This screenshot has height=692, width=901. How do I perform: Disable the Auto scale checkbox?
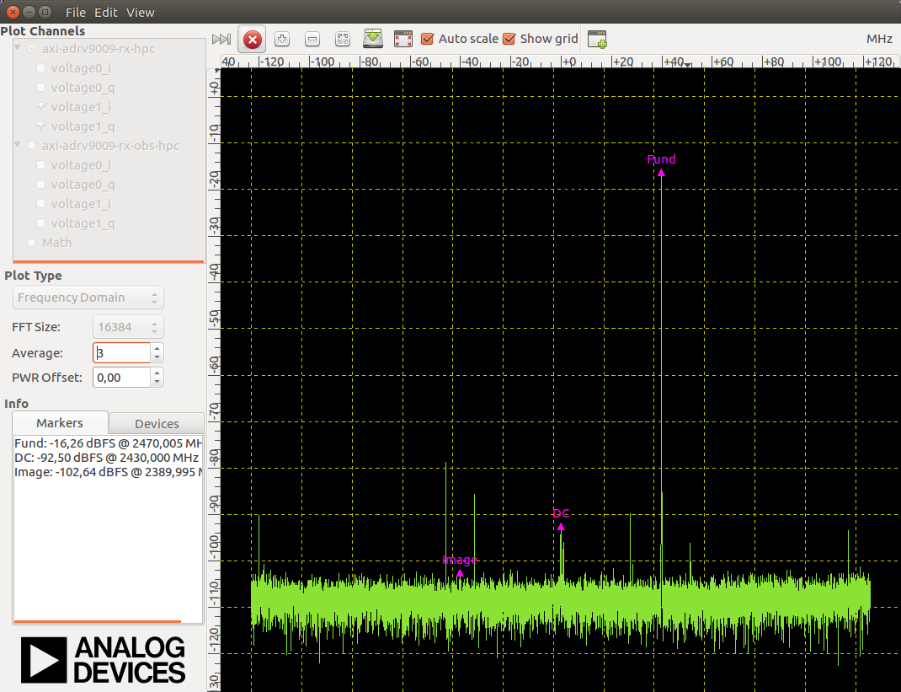coord(429,39)
